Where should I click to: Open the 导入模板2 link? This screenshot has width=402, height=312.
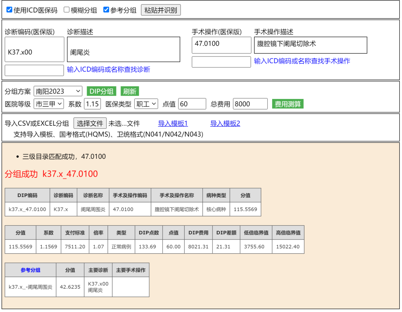[225, 123]
